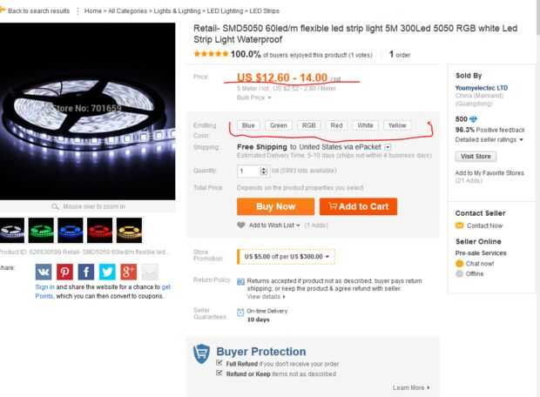The image size is (540, 397).
Task: Click the Add to Cart button
Action: (357, 206)
